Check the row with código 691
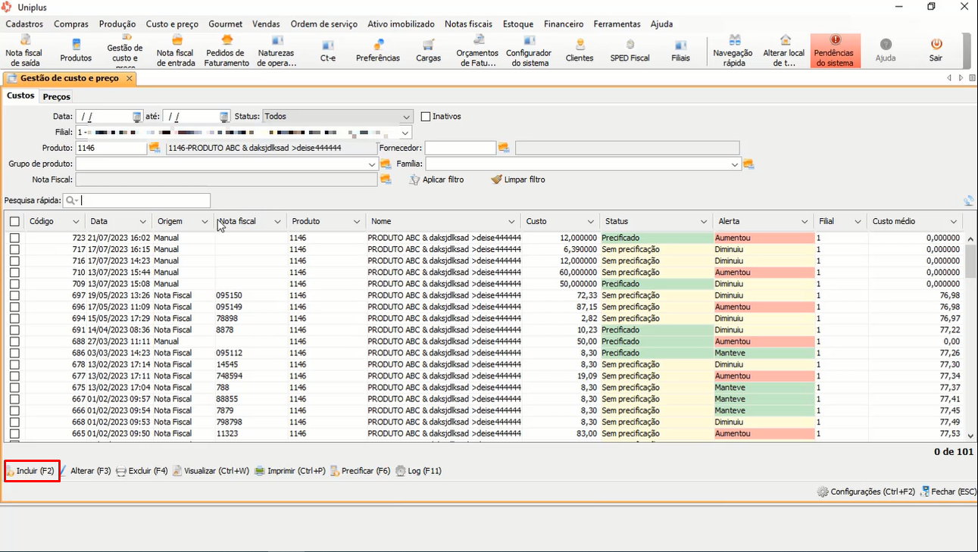The height and width of the screenshot is (552, 978). pos(14,329)
